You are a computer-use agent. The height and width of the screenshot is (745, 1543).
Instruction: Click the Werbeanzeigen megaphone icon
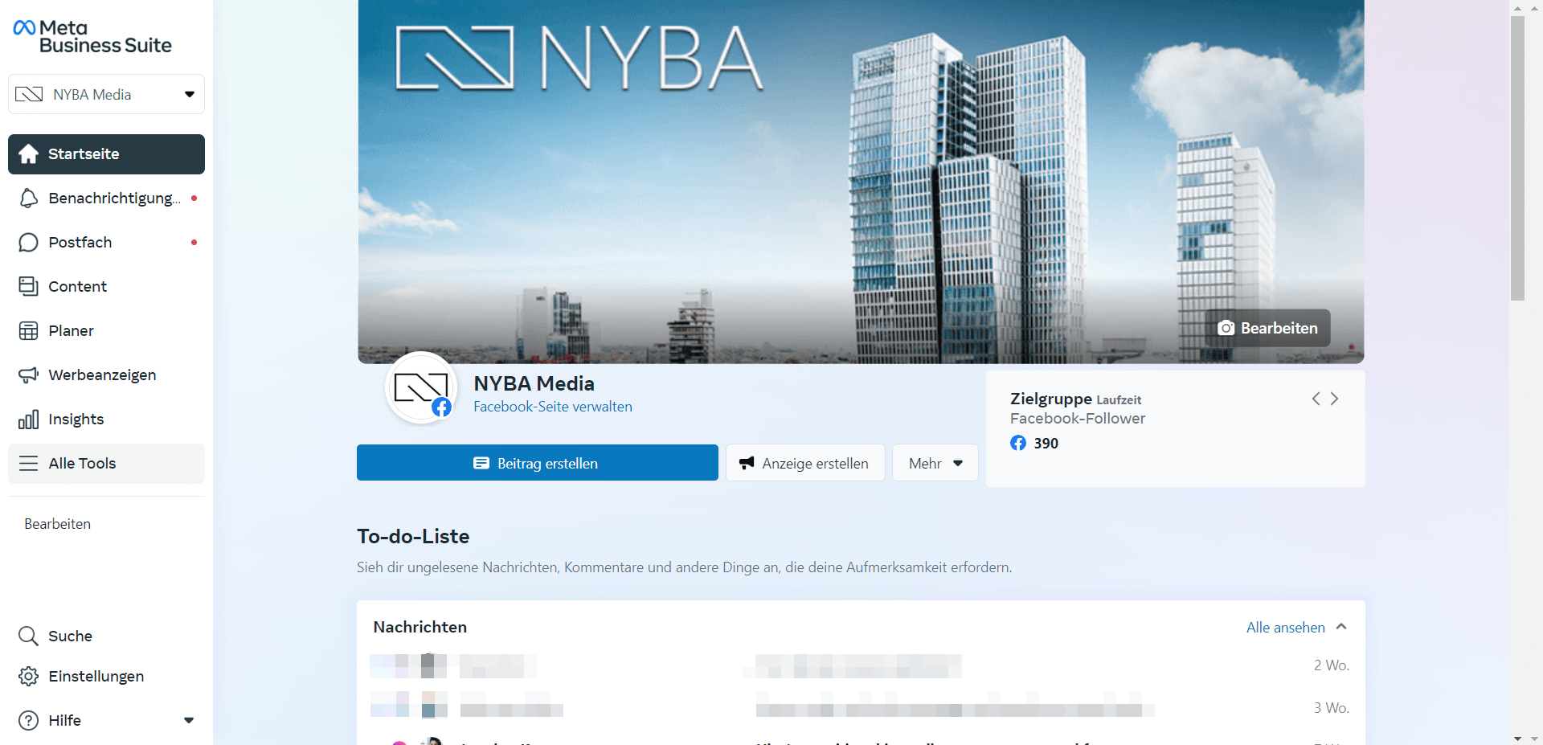(x=29, y=375)
